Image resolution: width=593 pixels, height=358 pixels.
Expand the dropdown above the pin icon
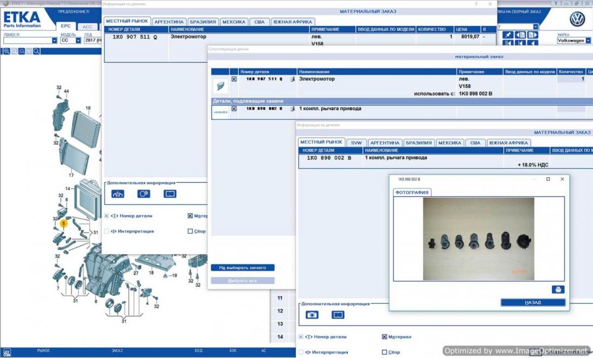(536, 27)
